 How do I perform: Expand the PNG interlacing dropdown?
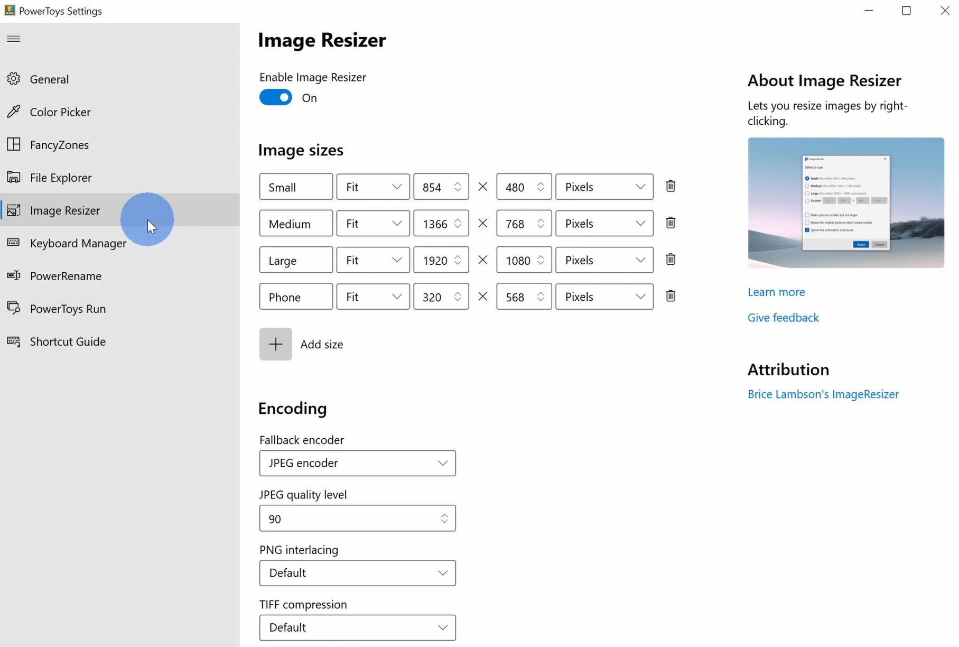(357, 573)
